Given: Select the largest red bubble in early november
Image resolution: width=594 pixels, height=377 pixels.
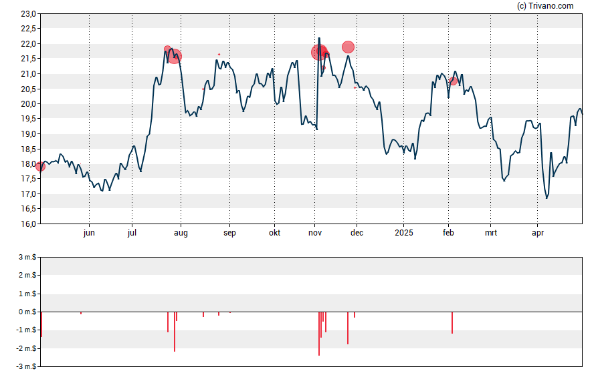Looking at the screenshot, I should pos(319,52).
